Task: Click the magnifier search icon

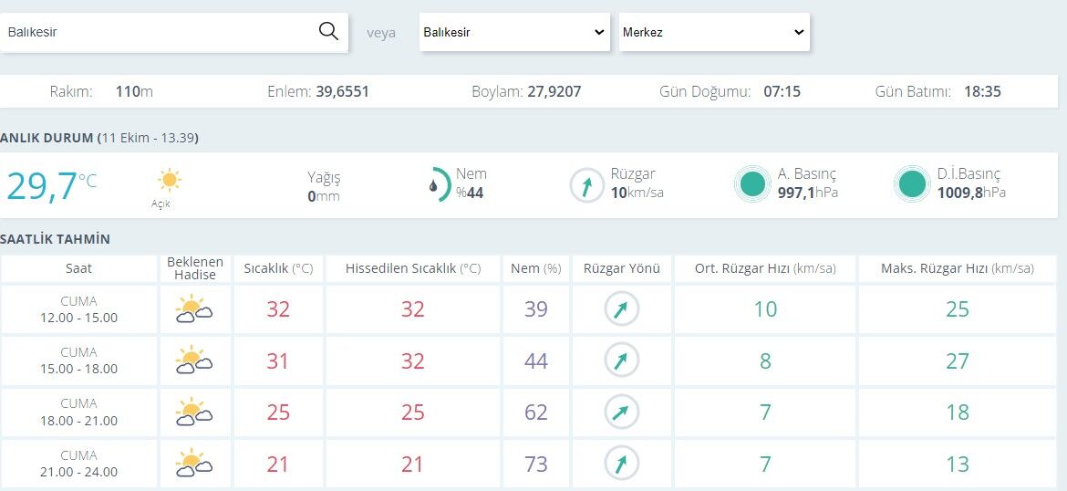Action: (328, 31)
